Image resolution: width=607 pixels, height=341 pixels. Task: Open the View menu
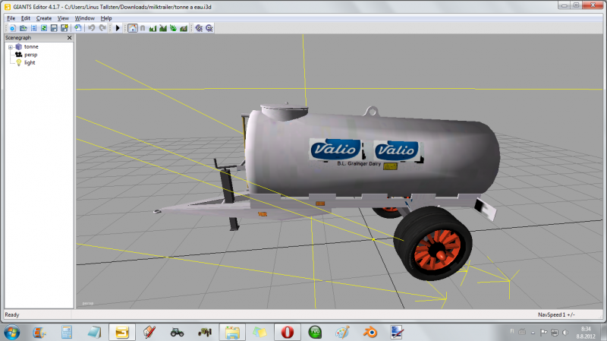point(63,18)
